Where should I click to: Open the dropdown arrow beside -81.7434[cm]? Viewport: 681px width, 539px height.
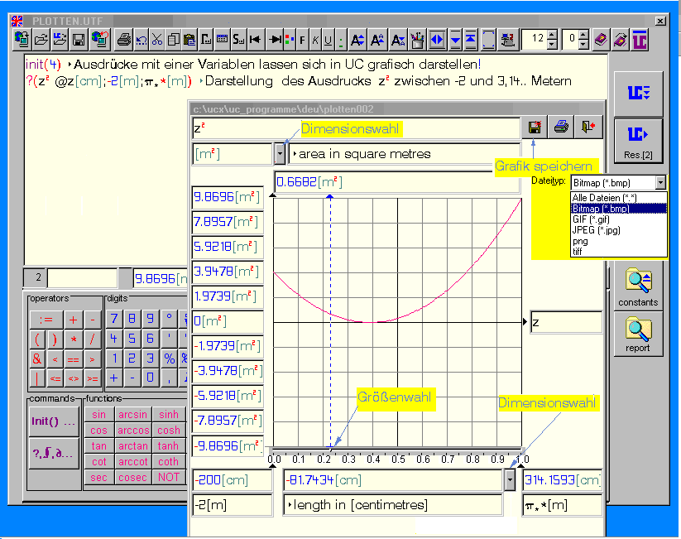click(x=510, y=480)
